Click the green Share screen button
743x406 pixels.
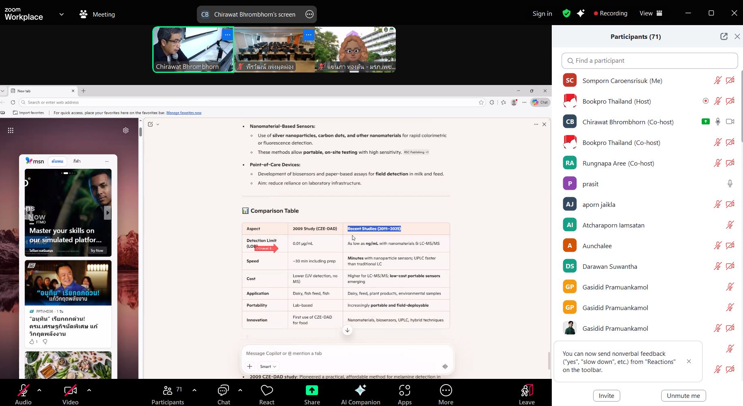pos(312,391)
